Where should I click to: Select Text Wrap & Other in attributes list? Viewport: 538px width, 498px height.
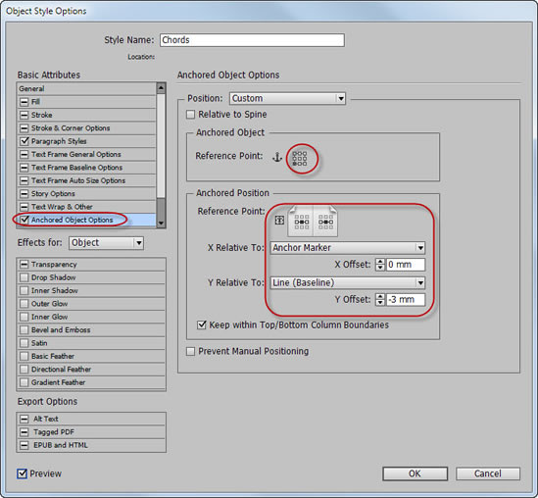tap(86, 207)
